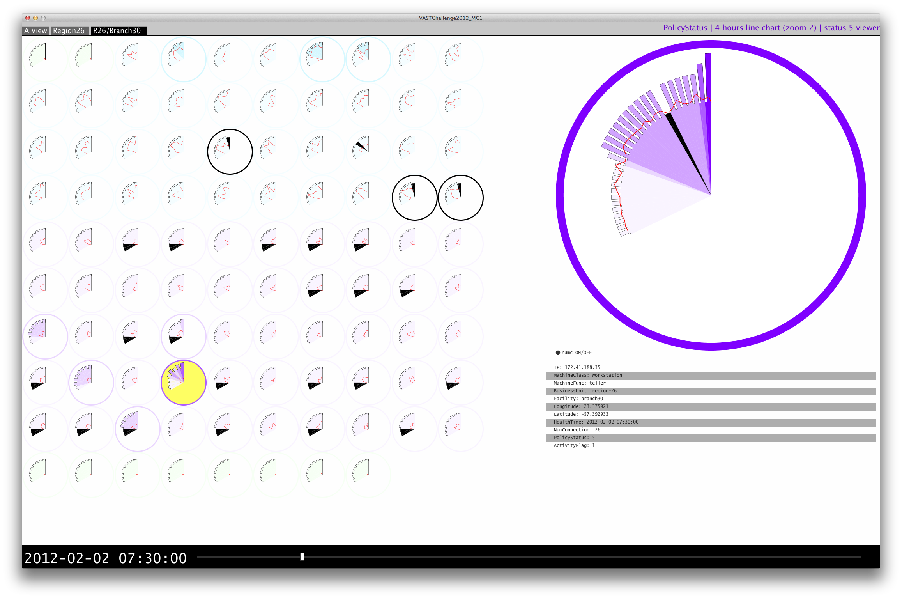Minimize the window with the yellow button
The image size is (902, 599).
35,18
